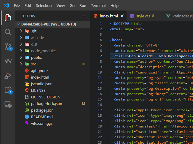This screenshot has height=144, width=193.
Task: Follow the manifest href link on line 20
Action: [x=183, y=126]
